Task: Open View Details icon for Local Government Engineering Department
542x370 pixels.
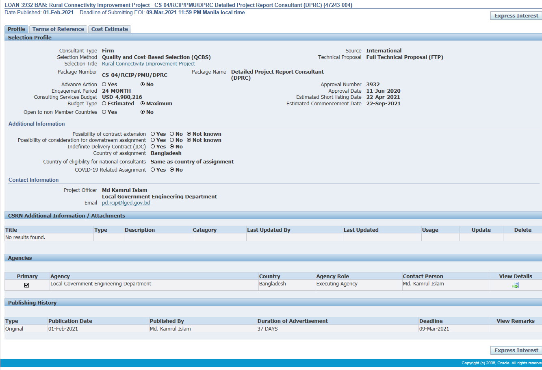Action: (x=516, y=285)
